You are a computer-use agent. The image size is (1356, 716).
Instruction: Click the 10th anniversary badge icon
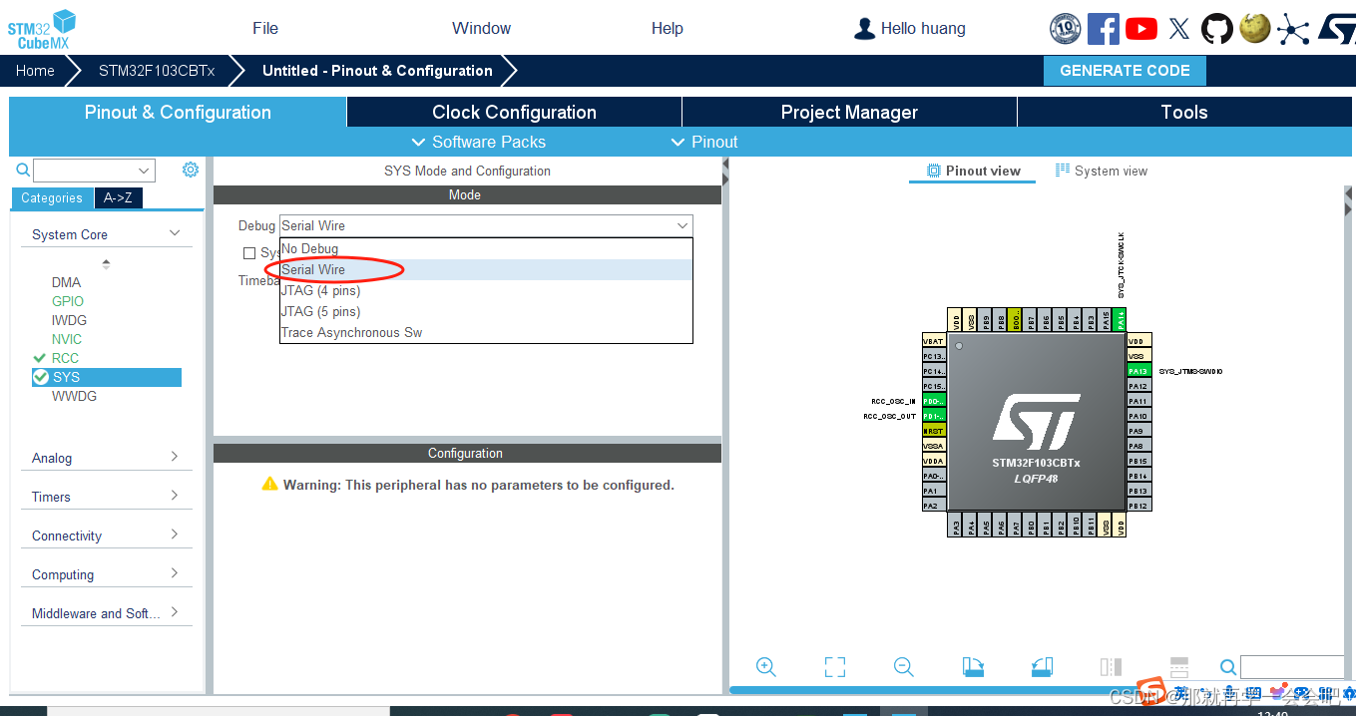point(1066,28)
